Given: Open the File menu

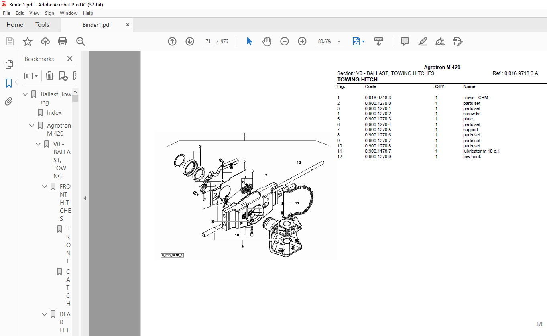Looking at the screenshot, I should (6, 13).
